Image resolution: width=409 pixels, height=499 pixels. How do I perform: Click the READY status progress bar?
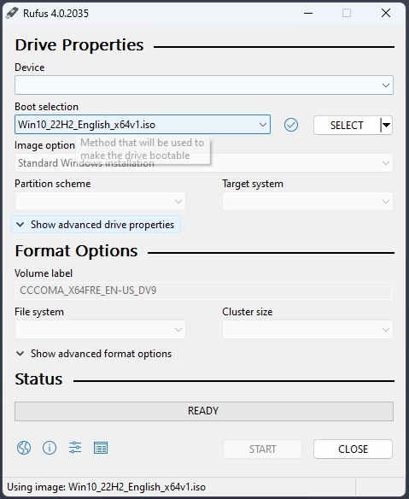tap(204, 411)
